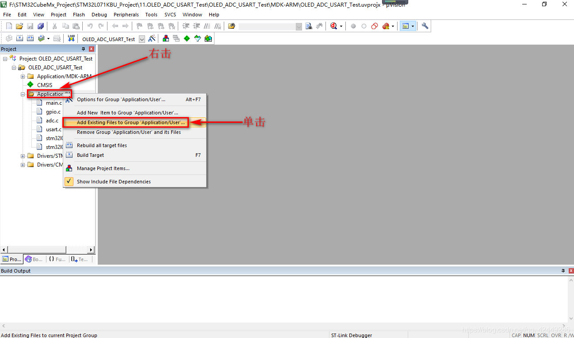
Task: Toggle the Project panel pin icon
Action: (x=84, y=49)
